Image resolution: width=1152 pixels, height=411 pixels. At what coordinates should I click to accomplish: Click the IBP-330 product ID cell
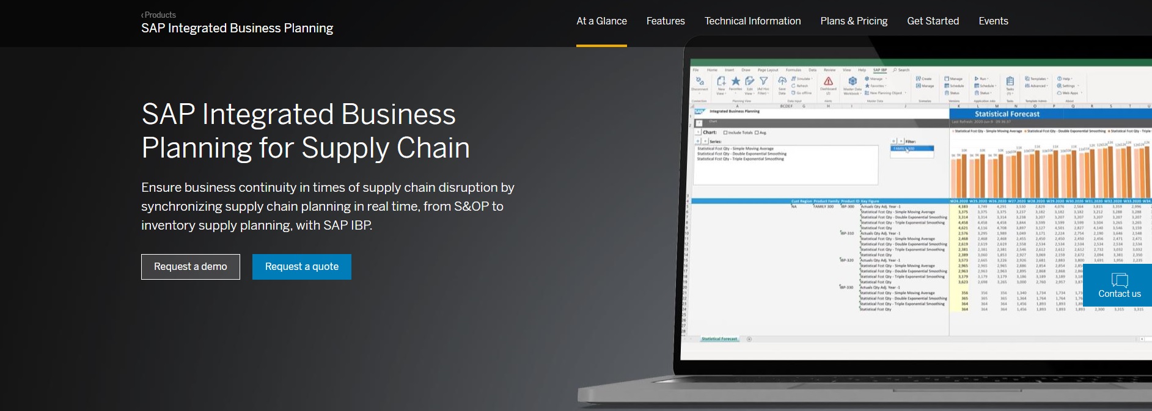pyautogui.click(x=847, y=287)
